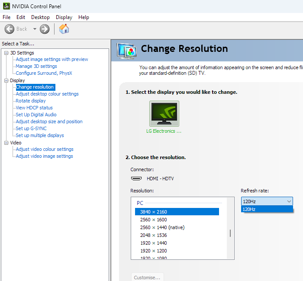Click the HDMI connector icon
The image size is (303, 281).
(136, 179)
